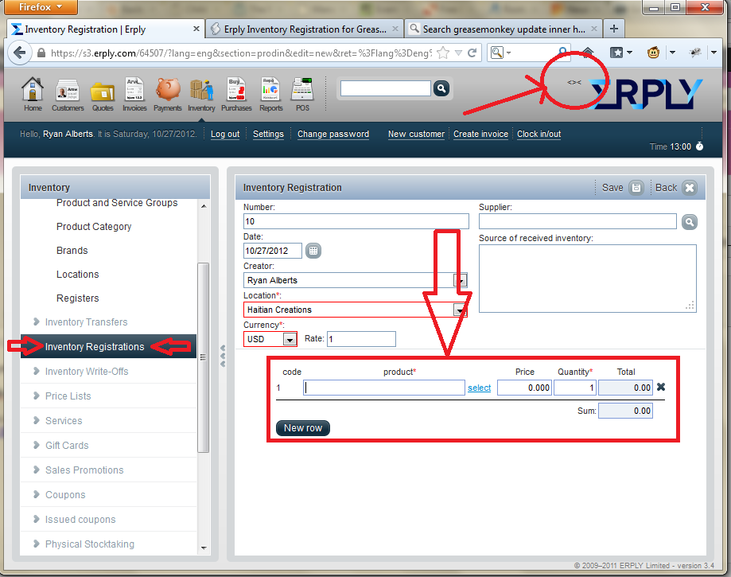This screenshot has height=577, width=731.
Task: Bookmark this page with the star icon
Action: (443, 53)
